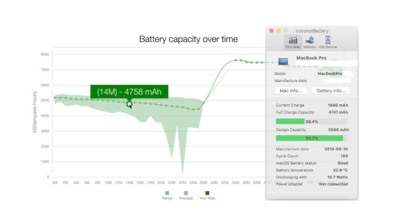Click the Discharging with value 10.7 Watts
This screenshot has height=214, width=405.
tap(337, 177)
